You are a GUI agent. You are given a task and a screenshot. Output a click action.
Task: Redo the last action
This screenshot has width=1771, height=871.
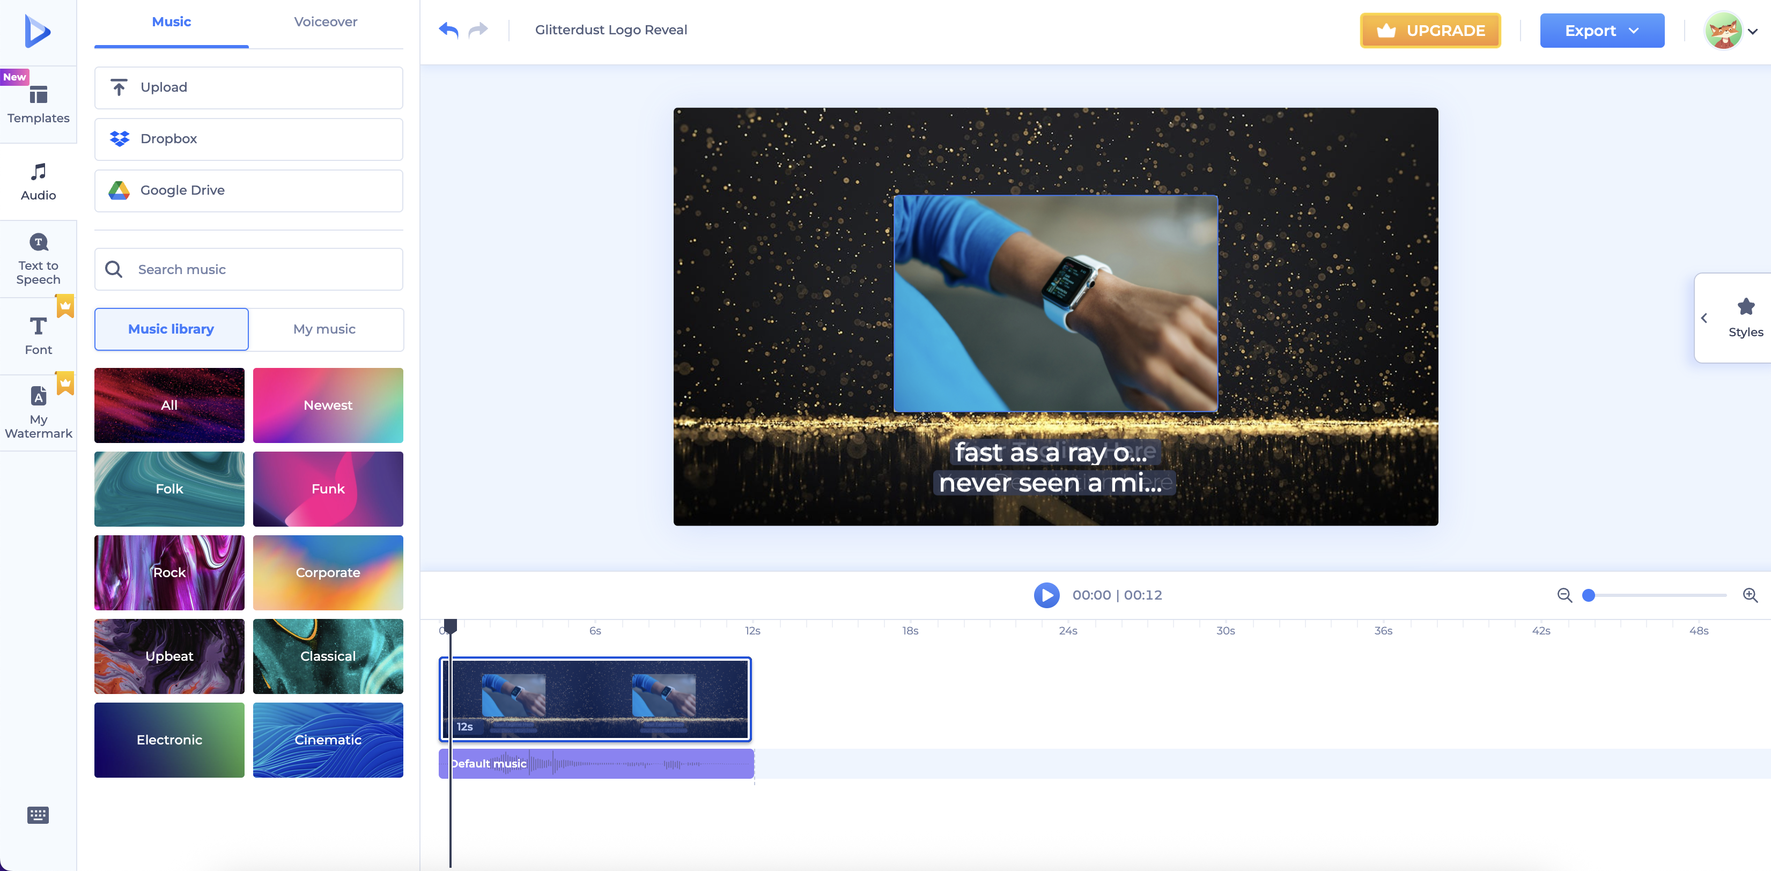click(x=478, y=29)
